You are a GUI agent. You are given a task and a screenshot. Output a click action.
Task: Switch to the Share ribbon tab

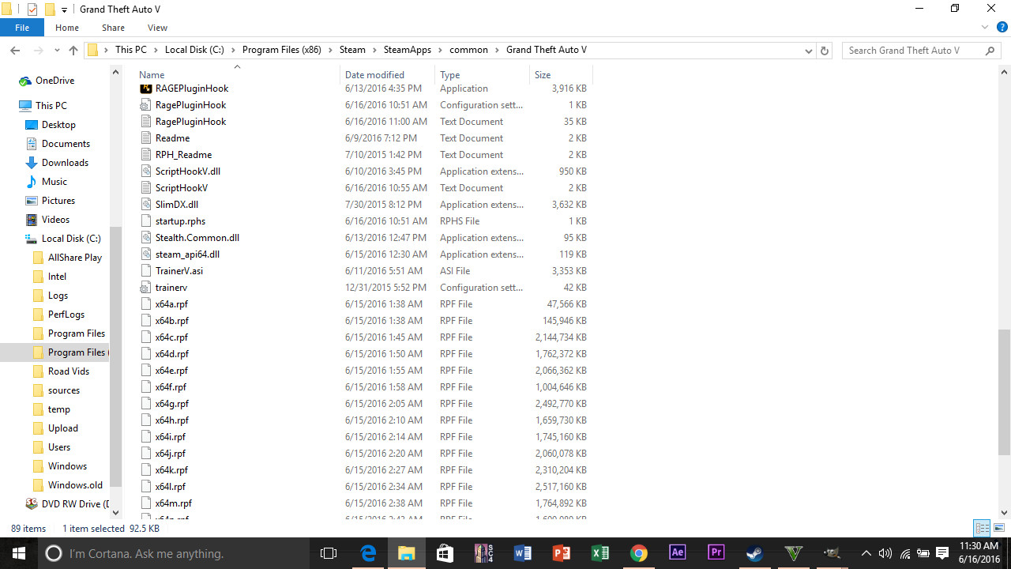point(113,28)
